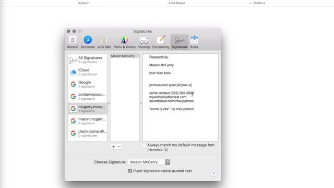Select the civildevilprodu... account
This screenshot has height=188, width=334.
[x=88, y=97]
